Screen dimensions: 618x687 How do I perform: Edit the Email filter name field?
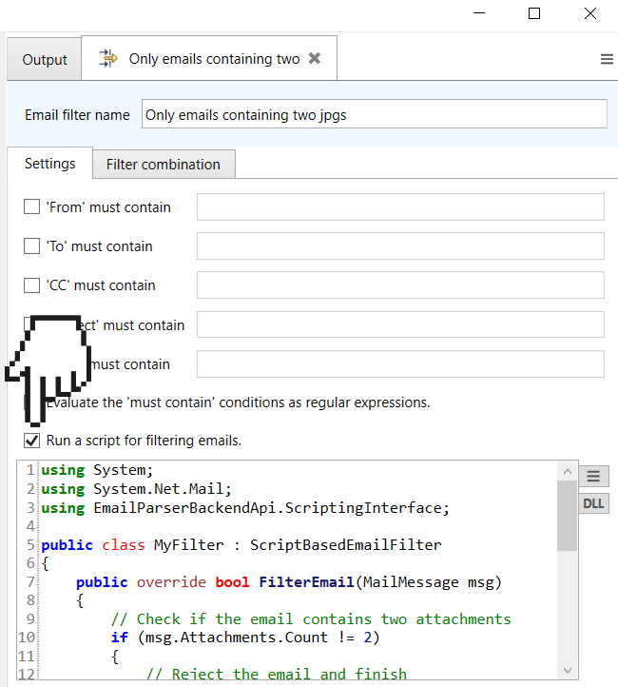[375, 114]
